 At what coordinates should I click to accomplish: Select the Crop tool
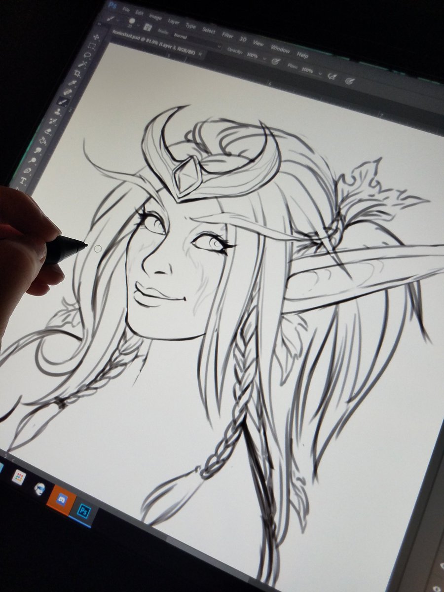coord(77,73)
